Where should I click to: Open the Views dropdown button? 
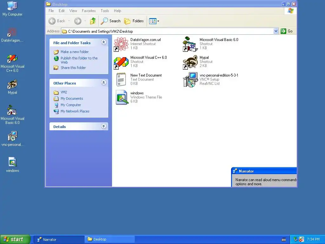[x=154, y=21]
